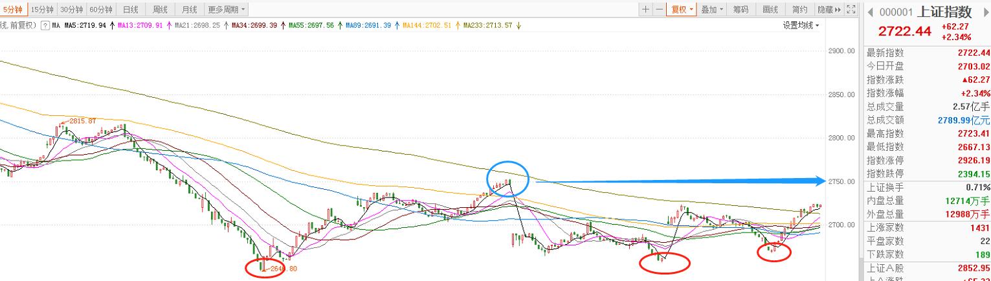Open the 设置均线 dropdown
The width and height of the screenshot is (991, 281).
(801, 25)
